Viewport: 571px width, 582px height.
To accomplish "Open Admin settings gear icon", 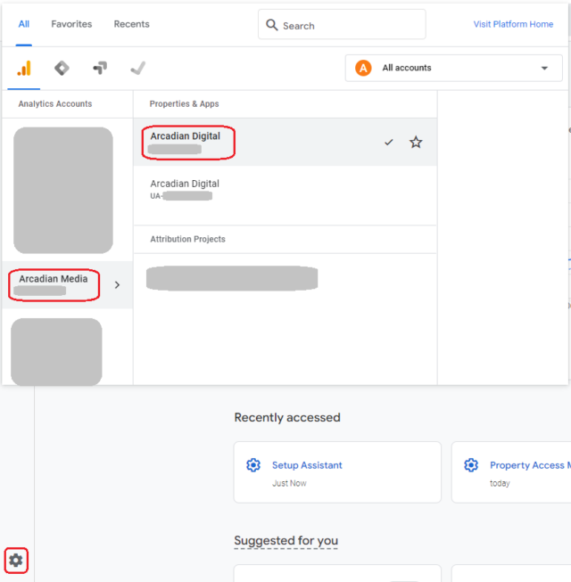I will [15, 560].
